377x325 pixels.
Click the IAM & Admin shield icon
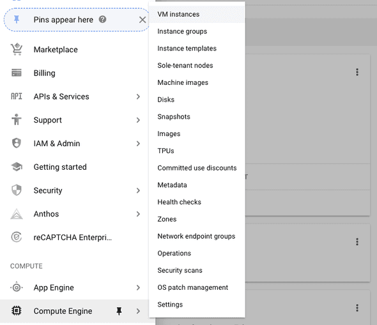point(17,143)
